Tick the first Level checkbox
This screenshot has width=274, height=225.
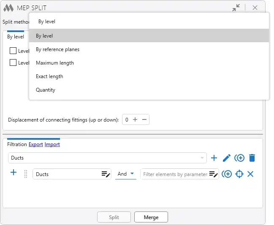pyautogui.click(x=13, y=51)
